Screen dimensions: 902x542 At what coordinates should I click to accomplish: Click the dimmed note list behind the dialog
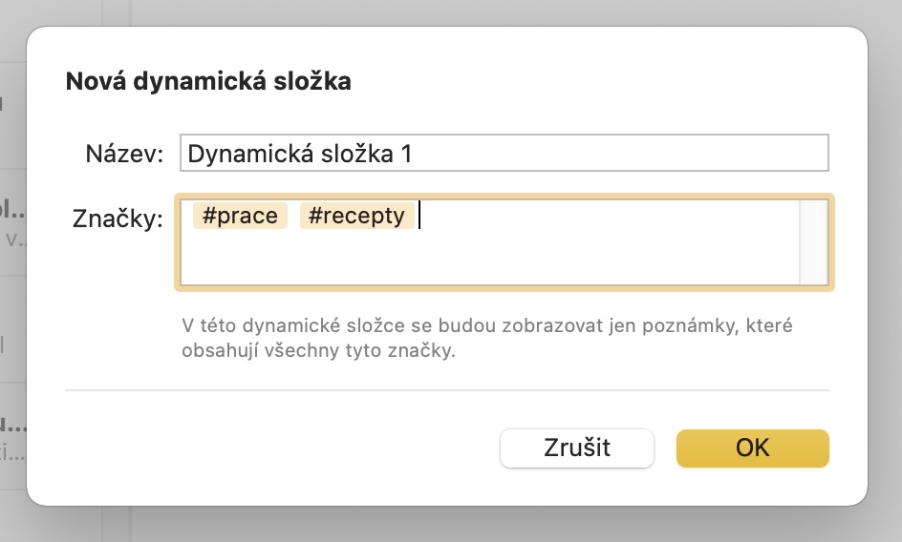(13, 286)
